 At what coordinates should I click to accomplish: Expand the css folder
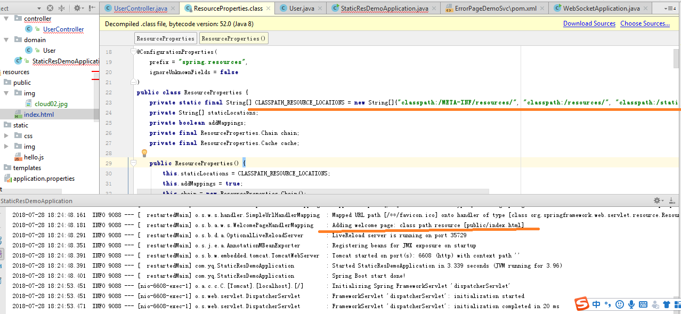6,136
